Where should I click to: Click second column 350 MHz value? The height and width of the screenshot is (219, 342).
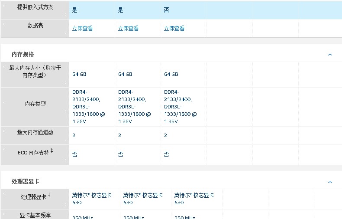click(133, 217)
